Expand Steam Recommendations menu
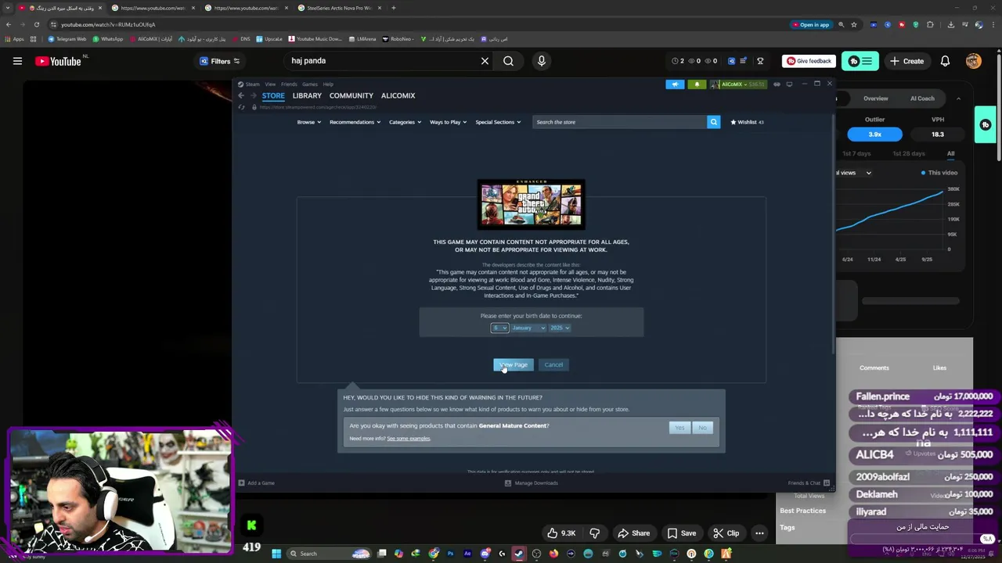This screenshot has height=563, width=1002. [355, 122]
